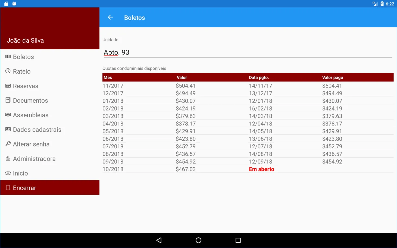Click the $379.63 amount in the Valor pago column
Image resolution: width=397 pixels, height=248 pixels.
coord(332,116)
